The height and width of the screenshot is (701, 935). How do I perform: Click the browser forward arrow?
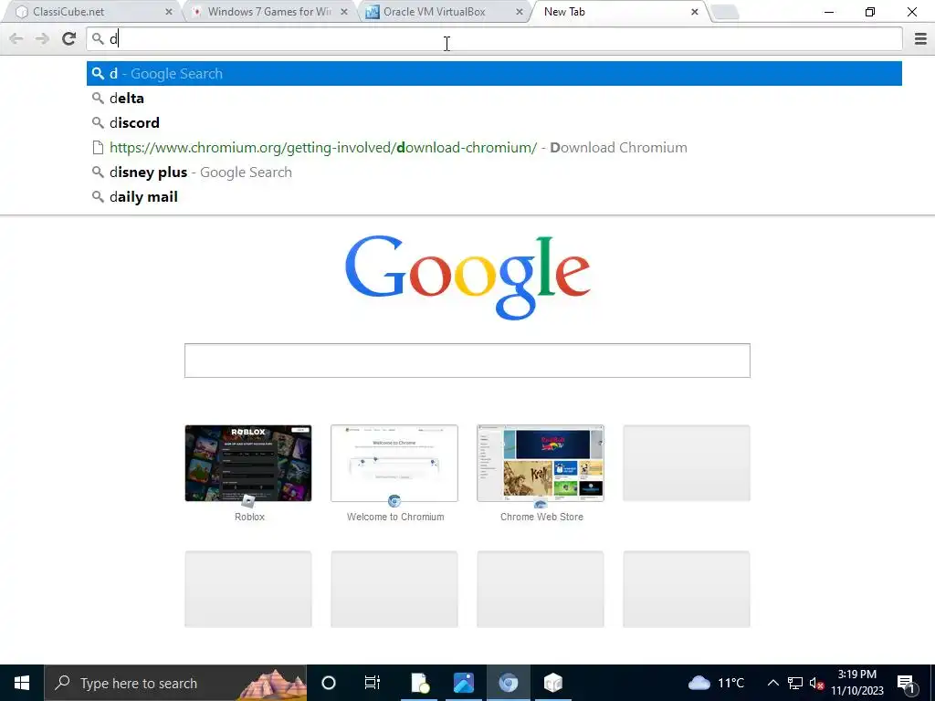point(42,39)
